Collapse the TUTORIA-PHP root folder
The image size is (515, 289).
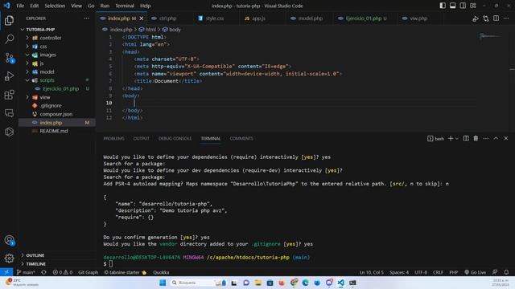point(40,30)
